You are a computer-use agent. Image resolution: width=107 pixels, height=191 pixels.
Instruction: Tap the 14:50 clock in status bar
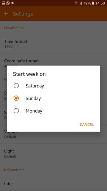100,3
